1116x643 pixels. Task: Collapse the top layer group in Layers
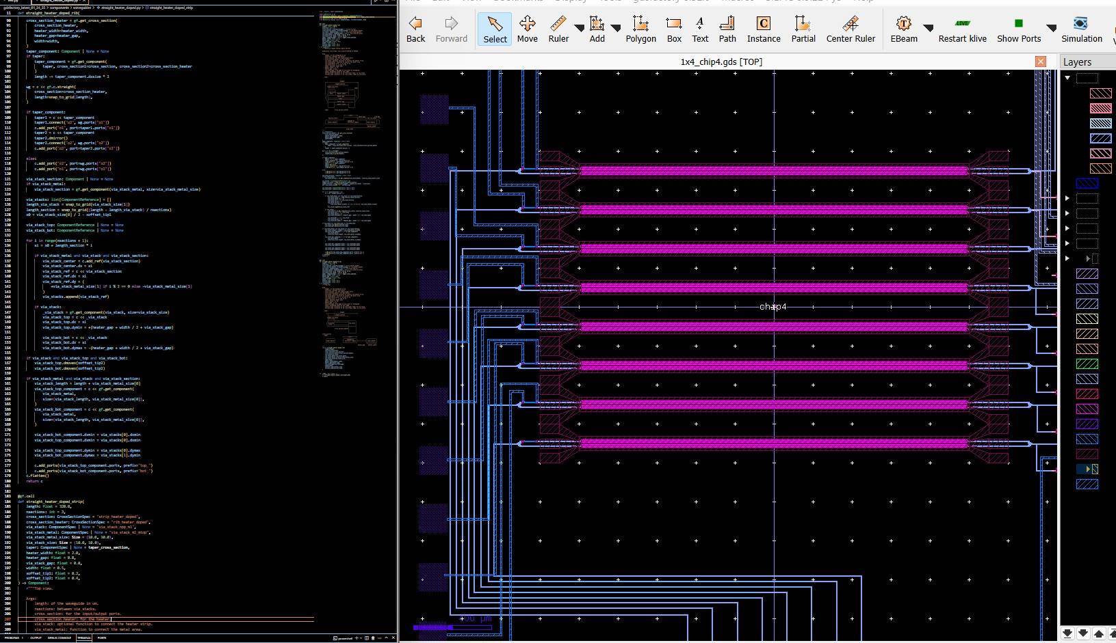point(1067,78)
